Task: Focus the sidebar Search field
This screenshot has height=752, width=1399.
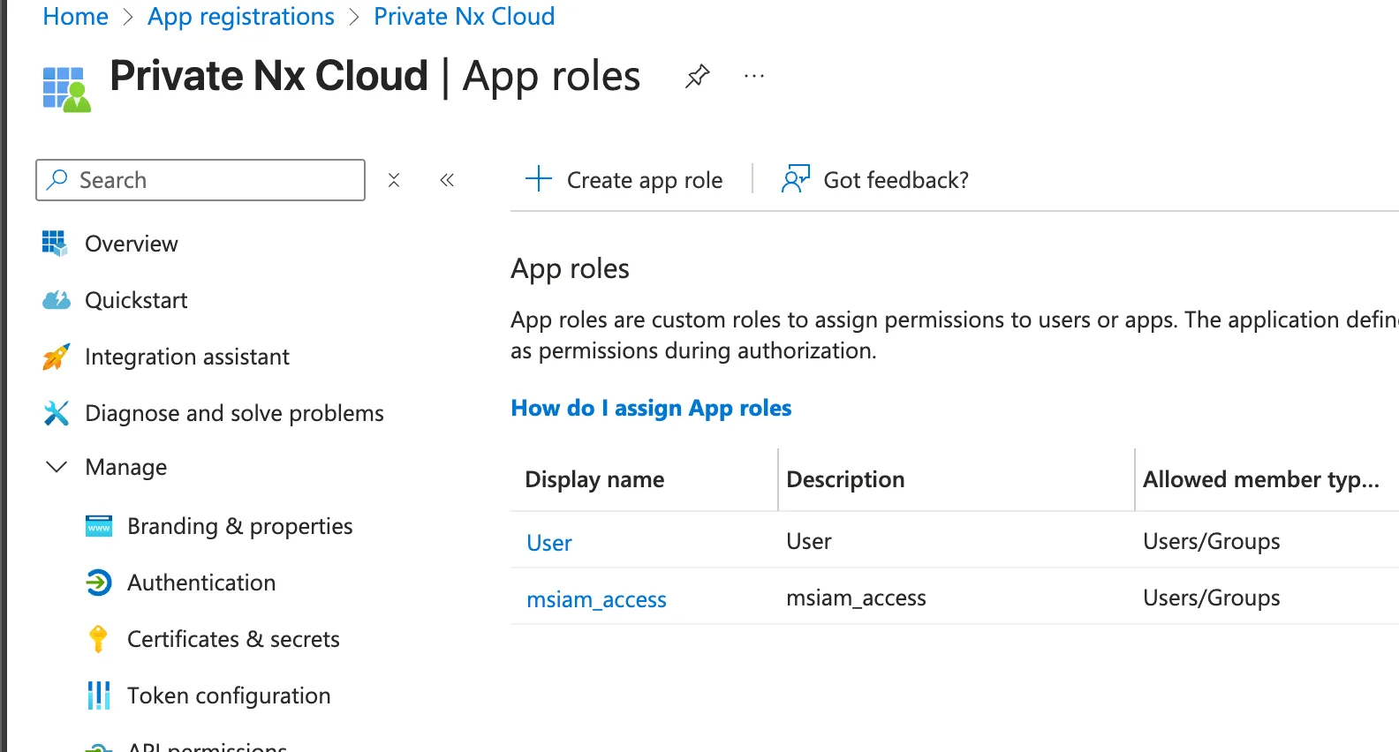Action: pyautogui.click(x=200, y=180)
